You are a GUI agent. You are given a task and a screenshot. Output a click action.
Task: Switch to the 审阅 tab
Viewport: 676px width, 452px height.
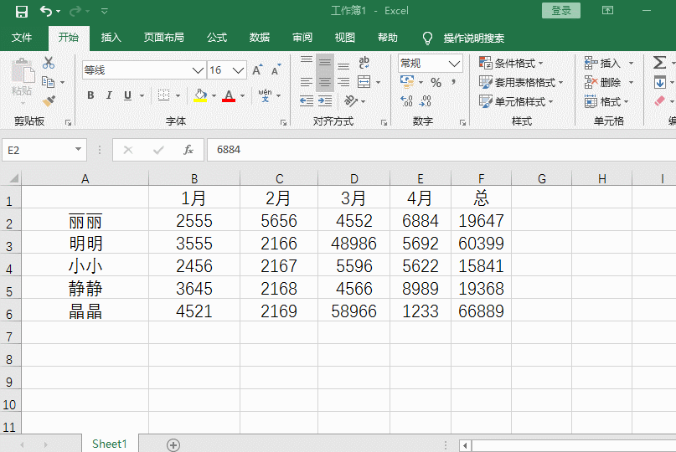click(x=302, y=38)
